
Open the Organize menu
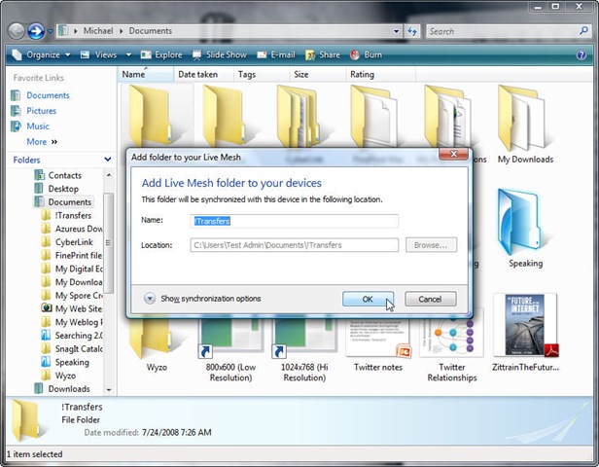[42, 55]
